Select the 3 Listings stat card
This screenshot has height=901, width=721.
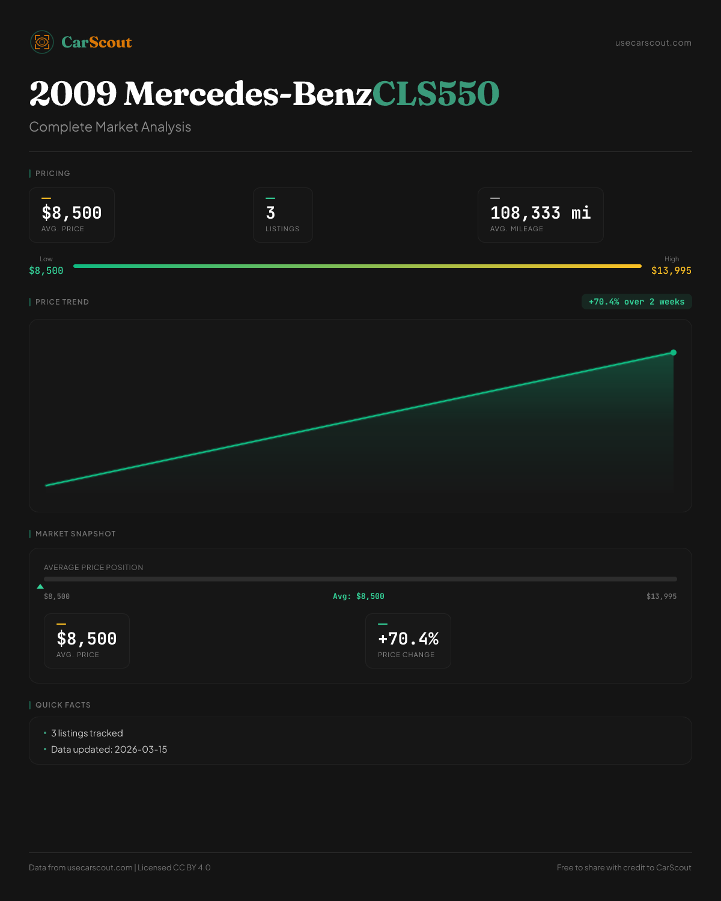point(282,215)
